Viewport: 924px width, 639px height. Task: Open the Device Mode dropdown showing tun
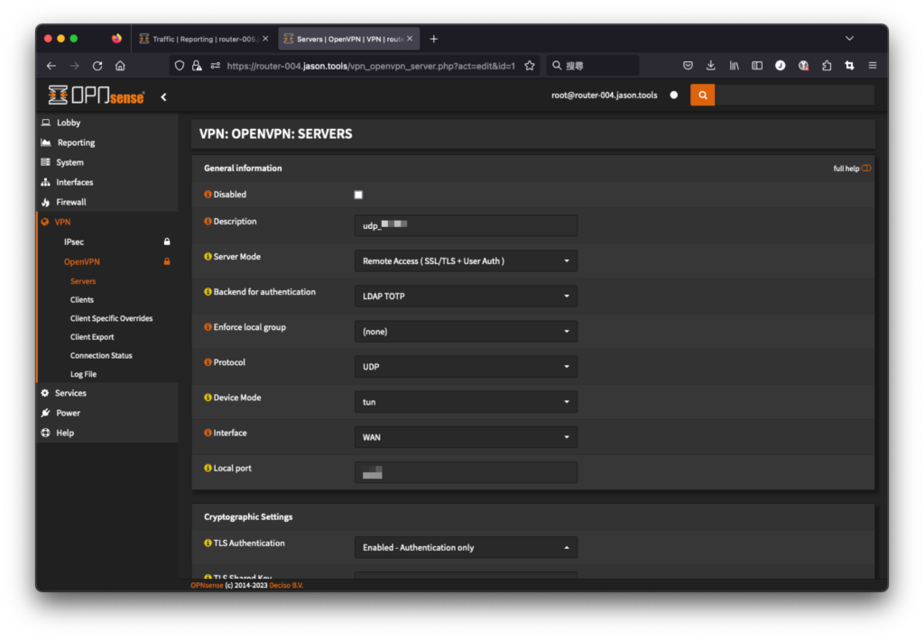click(466, 402)
